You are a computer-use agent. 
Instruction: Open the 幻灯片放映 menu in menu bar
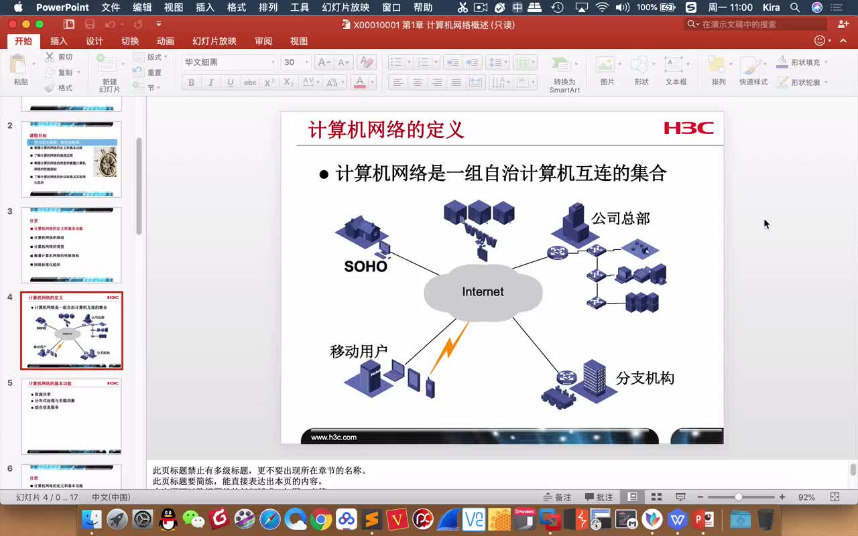tap(345, 7)
